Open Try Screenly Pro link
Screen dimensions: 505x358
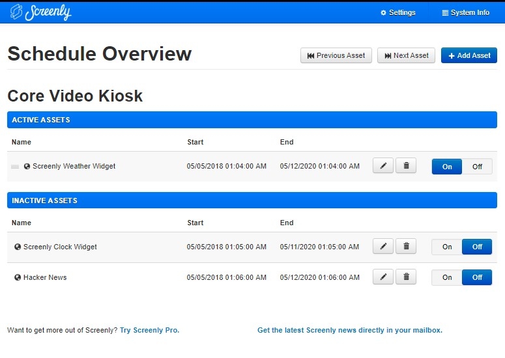(149, 330)
